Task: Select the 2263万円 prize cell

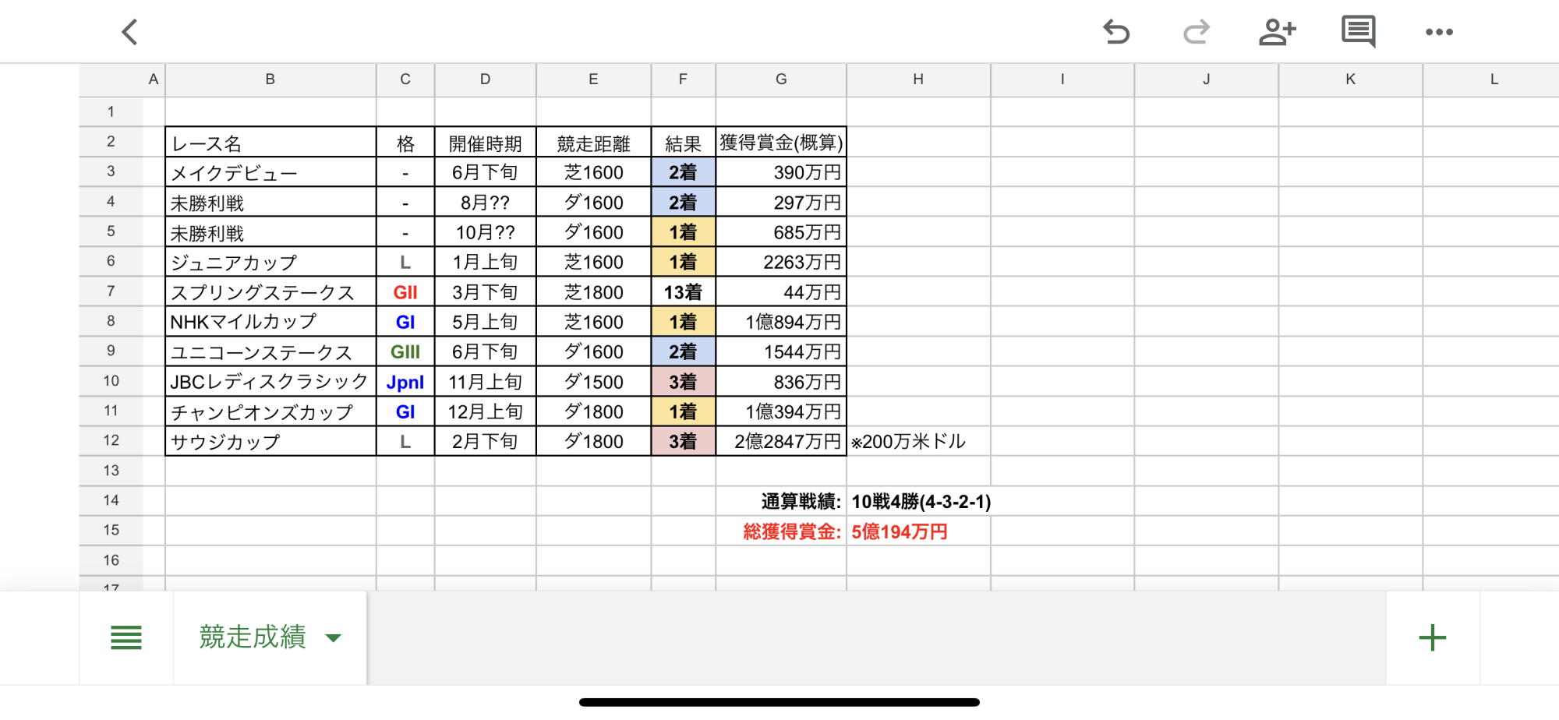Action: pyautogui.click(x=781, y=262)
